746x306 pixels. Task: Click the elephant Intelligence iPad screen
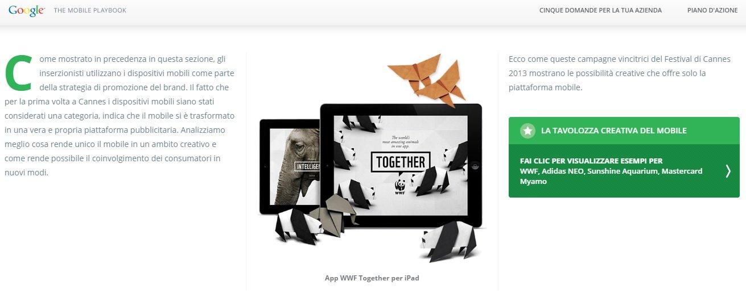(x=295, y=165)
